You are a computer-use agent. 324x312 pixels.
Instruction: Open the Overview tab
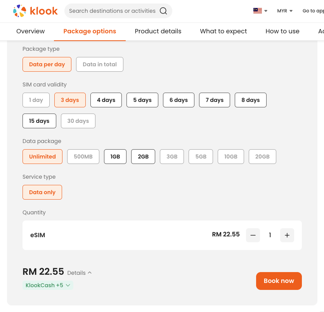coord(31,31)
